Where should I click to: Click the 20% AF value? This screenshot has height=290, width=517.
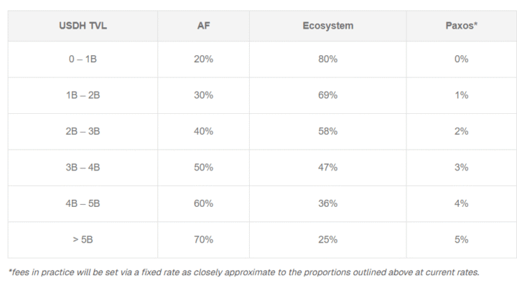click(203, 59)
